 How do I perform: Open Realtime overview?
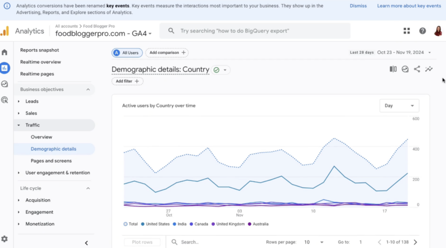(x=41, y=62)
